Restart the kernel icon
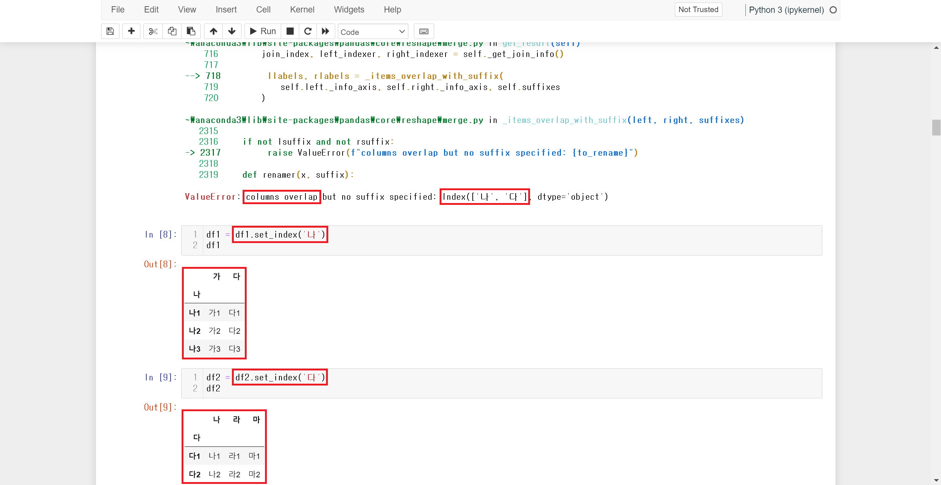The height and width of the screenshot is (485, 941). point(308,31)
